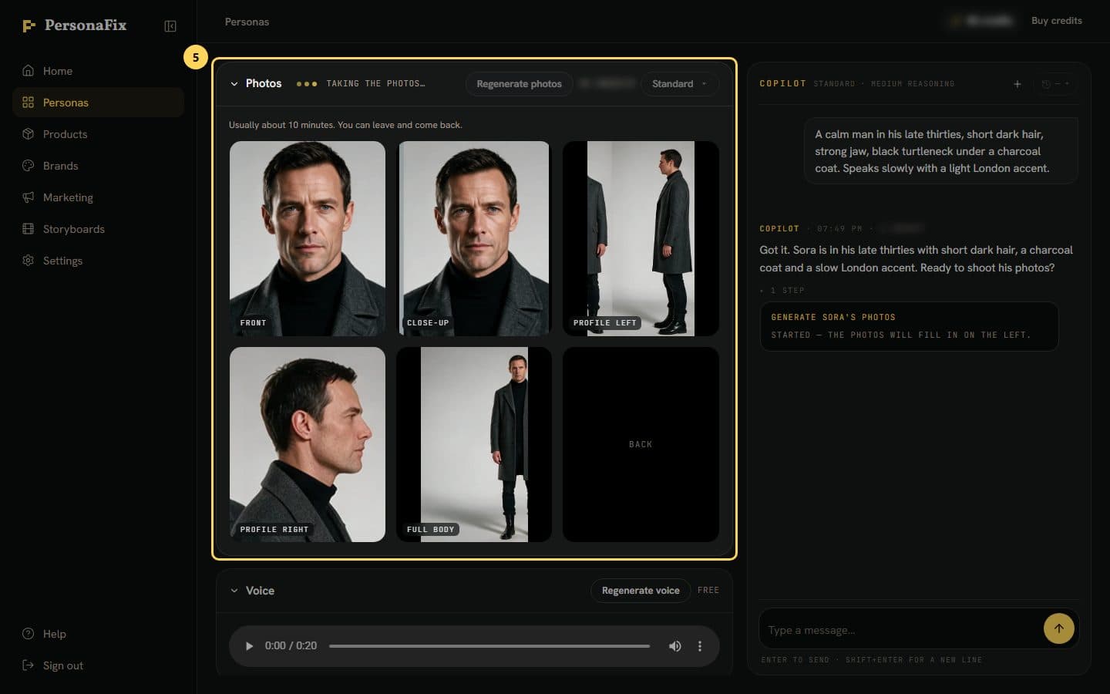This screenshot has height=694, width=1110.
Task: Collapse the Voice section chevron
Action: click(234, 591)
